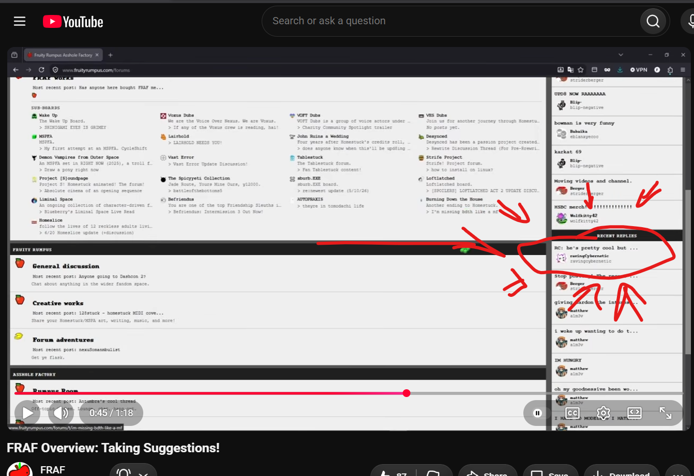Click the John Ruins a Wedding board title
694x476 pixels.
323,137
